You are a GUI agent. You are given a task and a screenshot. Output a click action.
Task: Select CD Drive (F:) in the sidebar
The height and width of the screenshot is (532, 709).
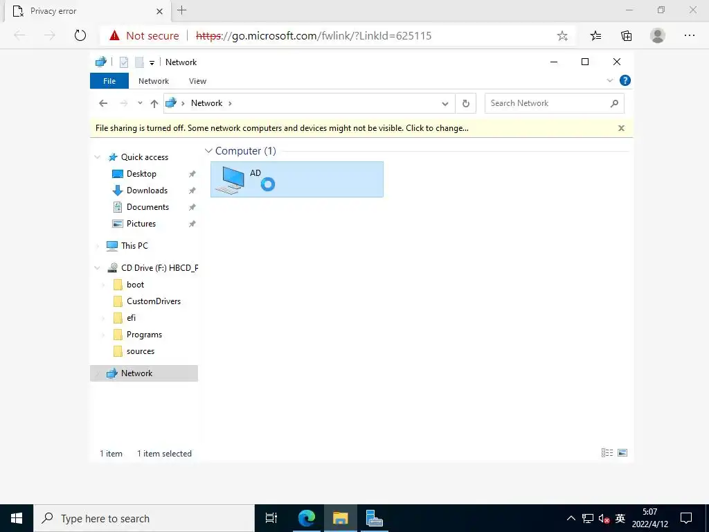click(159, 268)
